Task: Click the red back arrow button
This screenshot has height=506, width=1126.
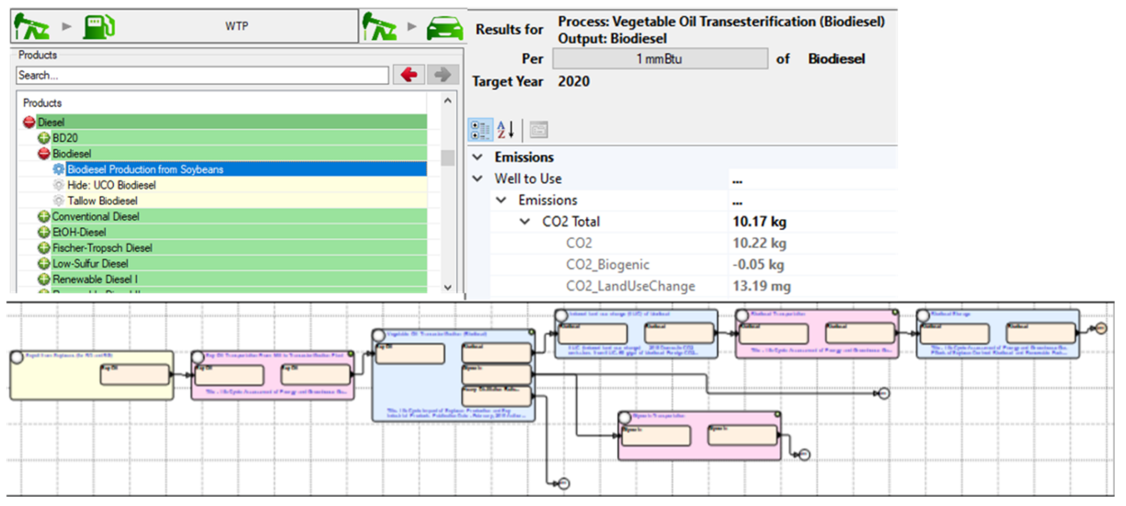Action: pos(409,74)
